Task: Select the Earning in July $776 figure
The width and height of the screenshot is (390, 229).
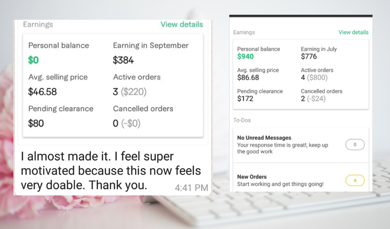Action: 309,57
